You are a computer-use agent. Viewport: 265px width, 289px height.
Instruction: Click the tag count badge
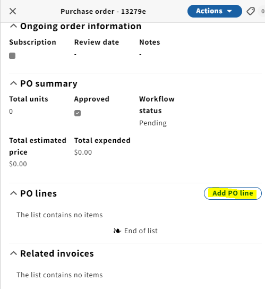[x=262, y=11]
